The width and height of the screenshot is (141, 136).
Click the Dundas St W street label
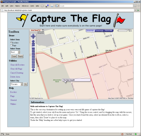[91, 57]
